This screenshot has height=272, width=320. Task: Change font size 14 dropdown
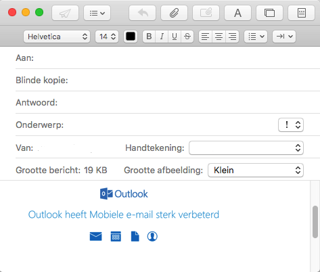pos(107,37)
